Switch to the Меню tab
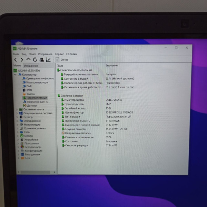207x207 pixels. [x=17, y=66]
